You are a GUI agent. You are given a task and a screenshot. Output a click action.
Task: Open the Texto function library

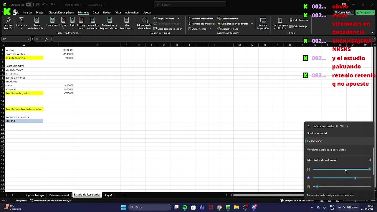click(x=72, y=23)
